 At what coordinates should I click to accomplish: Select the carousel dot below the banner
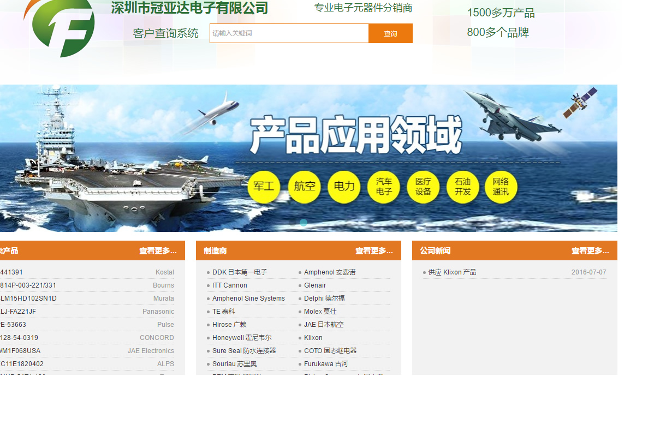coord(304,223)
